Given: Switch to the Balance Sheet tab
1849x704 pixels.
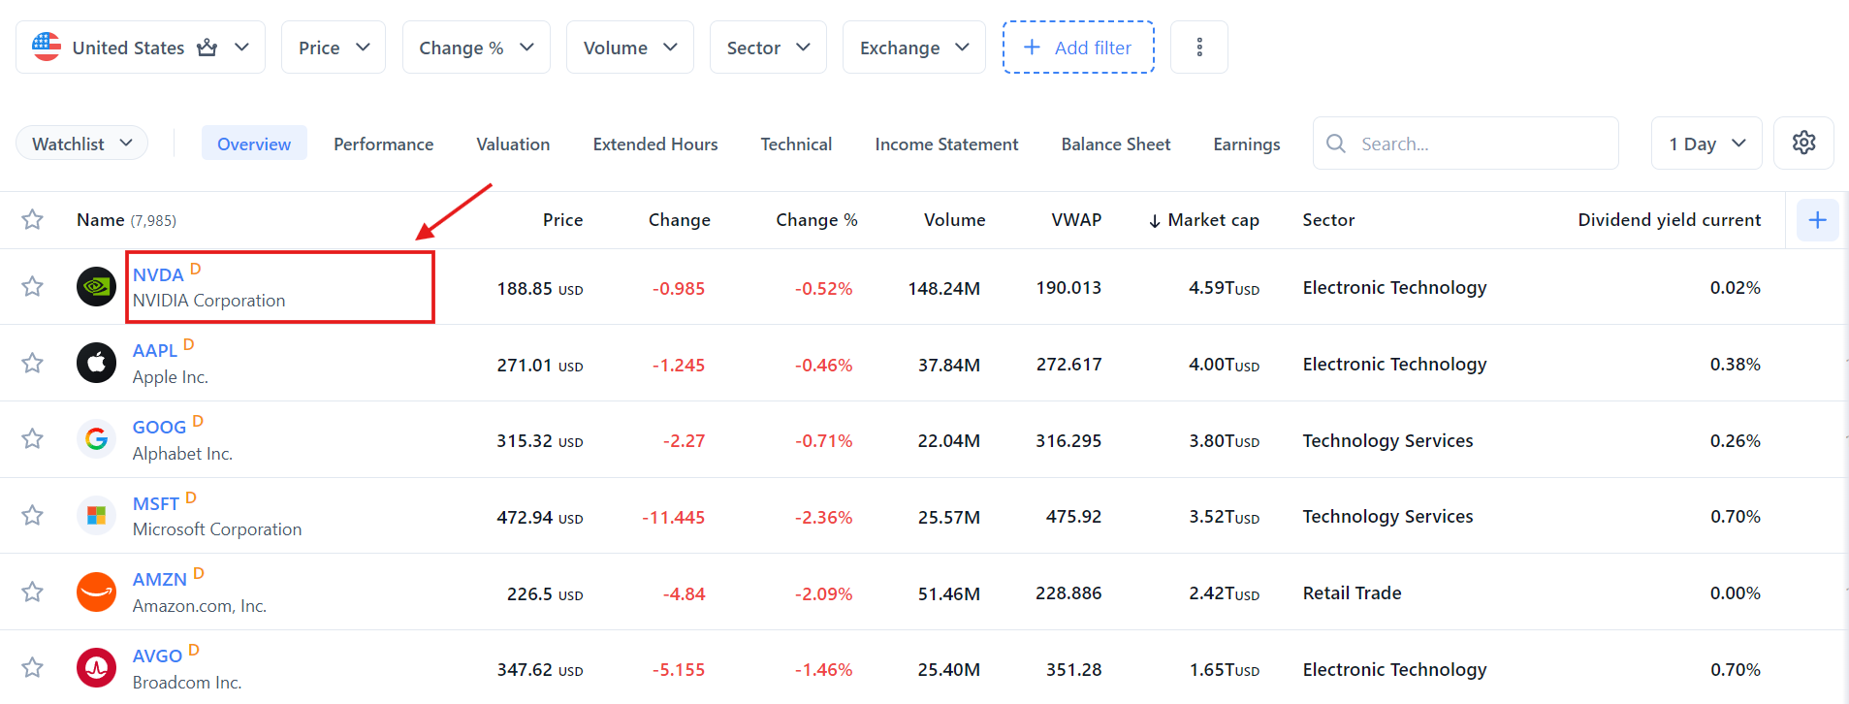Looking at the screenshot, I should (x=1115, y=144).
